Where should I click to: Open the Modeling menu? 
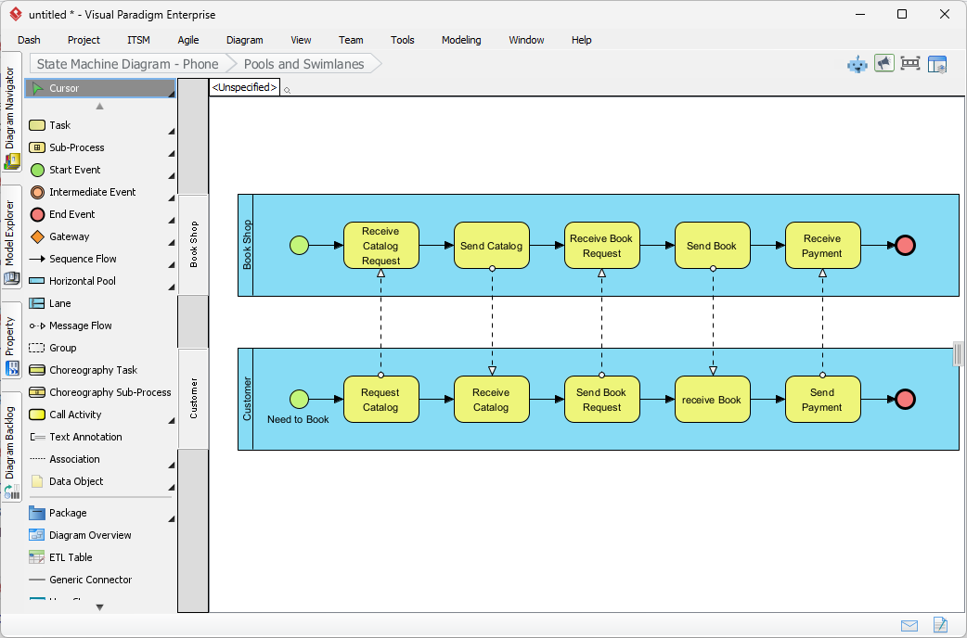click(460, 40)
